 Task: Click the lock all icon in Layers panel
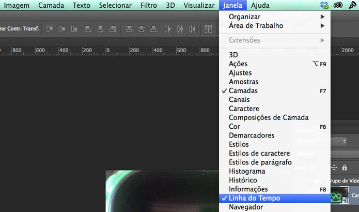point(345,168)
